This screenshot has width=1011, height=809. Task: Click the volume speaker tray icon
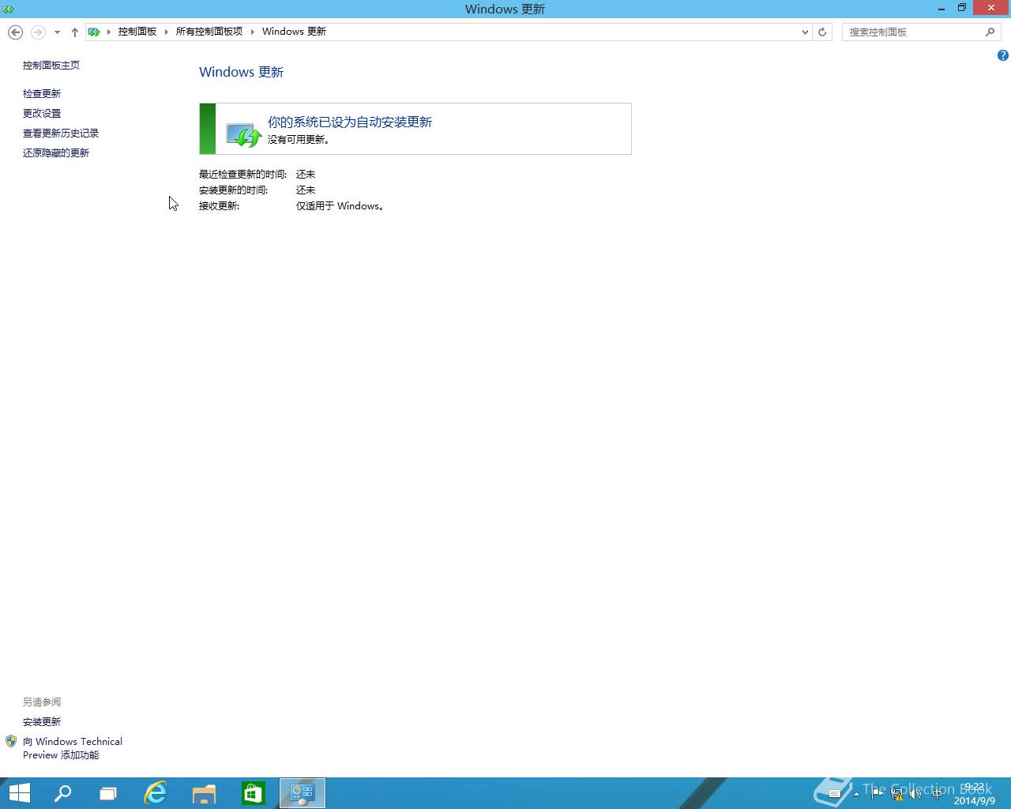click(916, 794)
